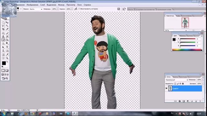Viewport: 207px width, 116px height.
Task: Select the Elliptical Marquee tool
Action: tap(3, 23)
